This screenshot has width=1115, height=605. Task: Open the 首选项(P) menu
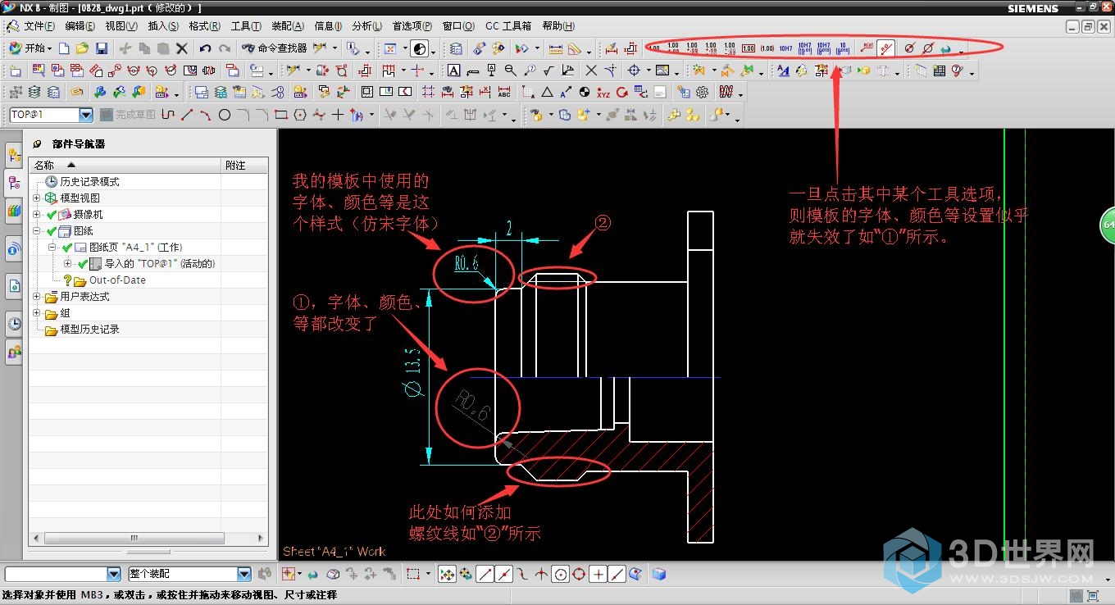(412, 26)
